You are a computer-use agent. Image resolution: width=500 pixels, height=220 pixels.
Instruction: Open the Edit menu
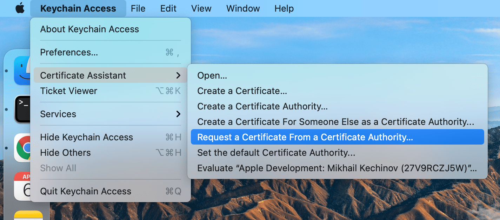pyautogui.click(x=168, y=8)
